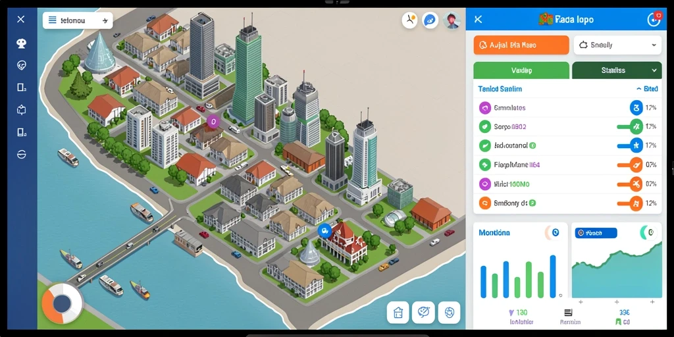This screenshot has width=674, height=337.
Task: Toggle the Sorgo 0802 row switch
Action: click(x=630, y=127)
